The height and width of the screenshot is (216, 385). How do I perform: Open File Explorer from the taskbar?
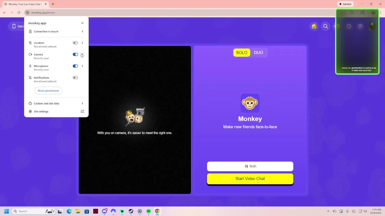78,211
